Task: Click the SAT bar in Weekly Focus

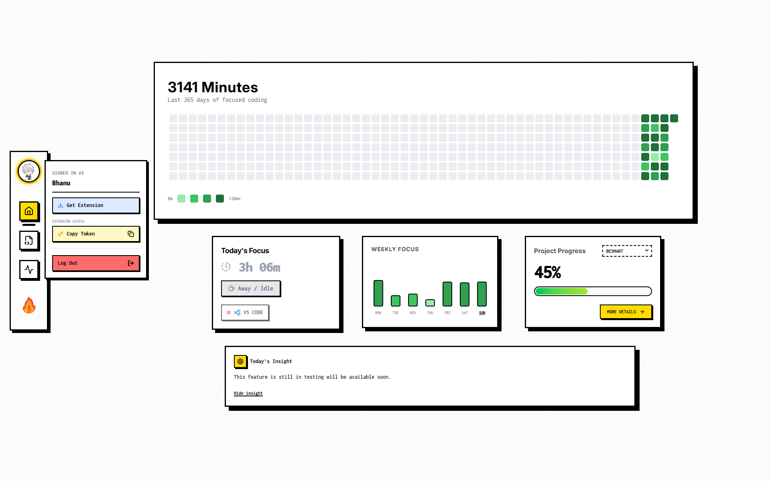Action: (x=465, y=294)
